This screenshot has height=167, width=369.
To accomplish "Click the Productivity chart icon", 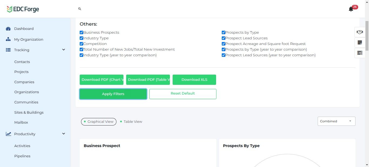I will [x=8, y=134].
